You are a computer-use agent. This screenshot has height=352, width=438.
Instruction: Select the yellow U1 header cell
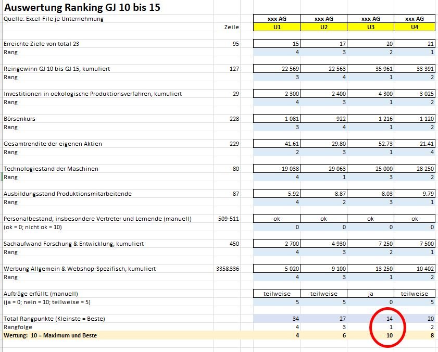(277, 27)
